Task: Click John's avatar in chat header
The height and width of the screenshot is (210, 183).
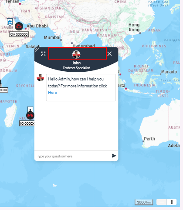Action: pyautogui.click(x=76, y=54)
